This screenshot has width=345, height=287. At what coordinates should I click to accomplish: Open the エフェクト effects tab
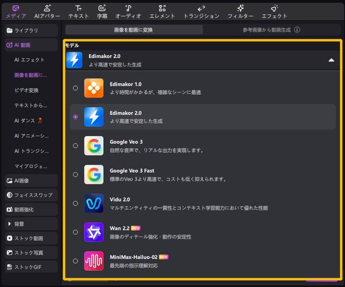coord(274,12)
